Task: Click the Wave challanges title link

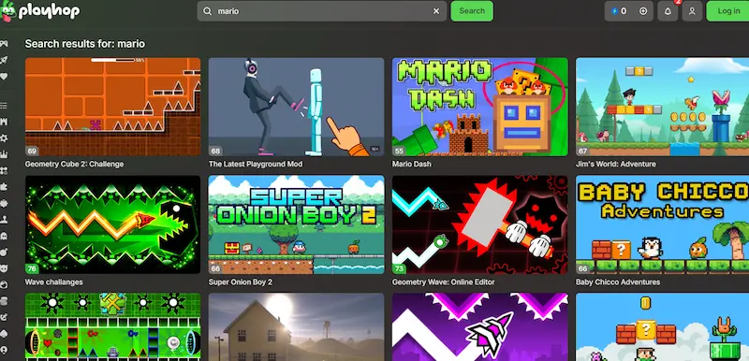Action: (x=53, y=282)
